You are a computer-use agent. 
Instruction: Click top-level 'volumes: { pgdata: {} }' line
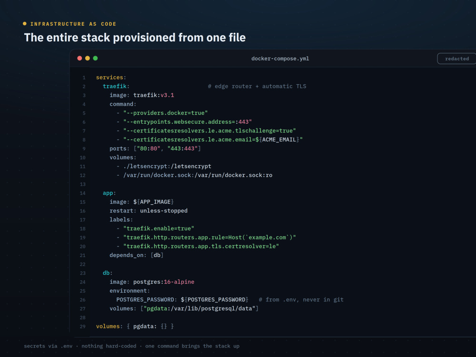tap(135, 327)
